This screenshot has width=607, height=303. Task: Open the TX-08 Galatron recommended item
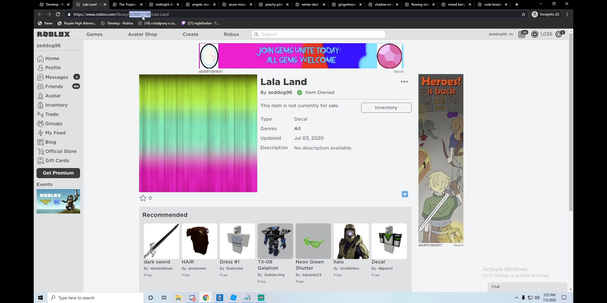[275, 241]
